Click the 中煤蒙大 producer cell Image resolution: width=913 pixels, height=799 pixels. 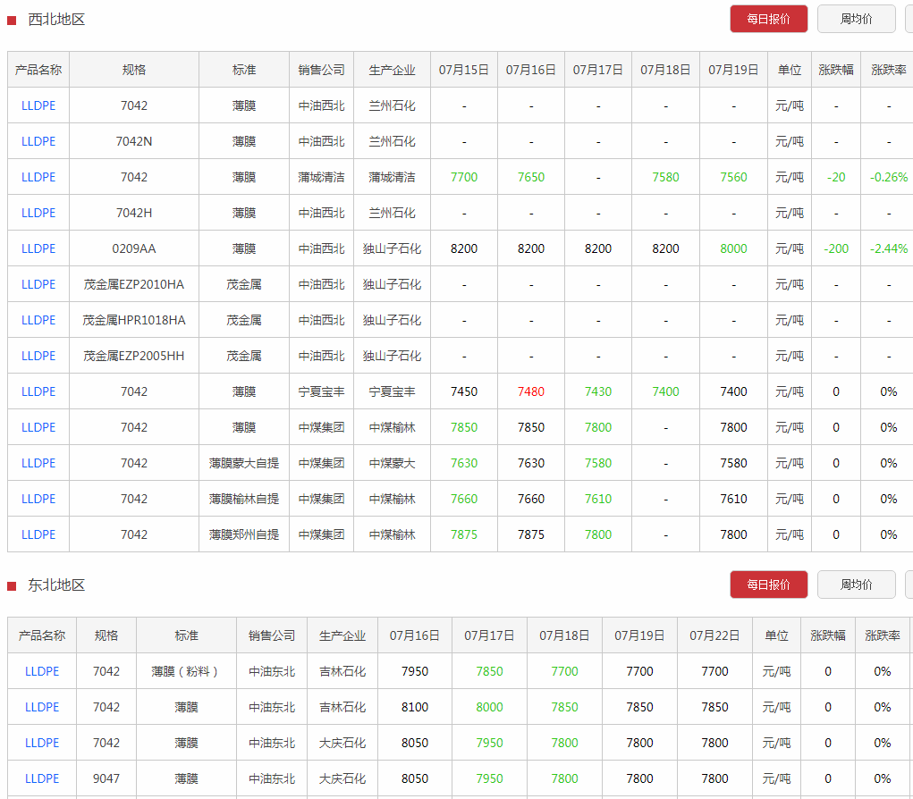392,463
